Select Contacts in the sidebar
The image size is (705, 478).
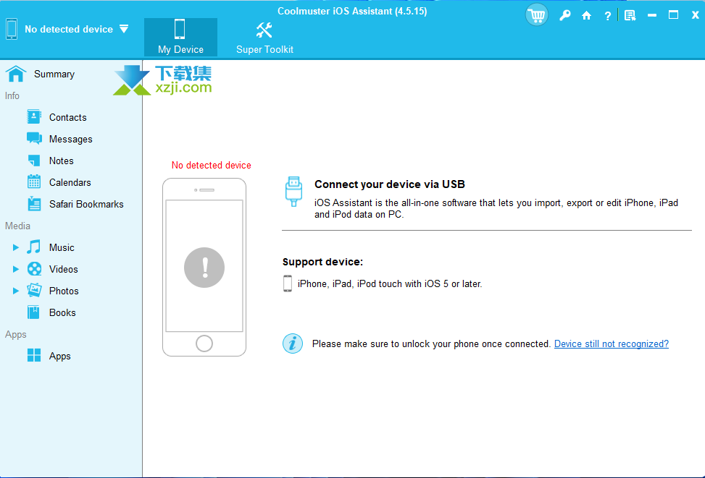[68, 118]
